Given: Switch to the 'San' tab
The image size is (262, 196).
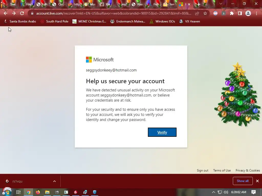Looking at the screenshot, I should [10, 4].
